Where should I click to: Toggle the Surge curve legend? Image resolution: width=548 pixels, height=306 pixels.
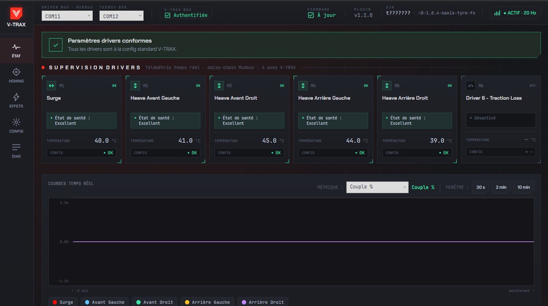coord(63,302)
